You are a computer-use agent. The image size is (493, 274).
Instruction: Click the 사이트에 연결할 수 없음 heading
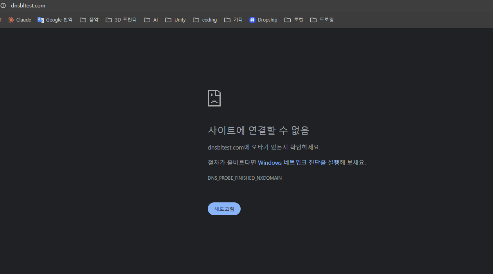(x=258, y=130)
